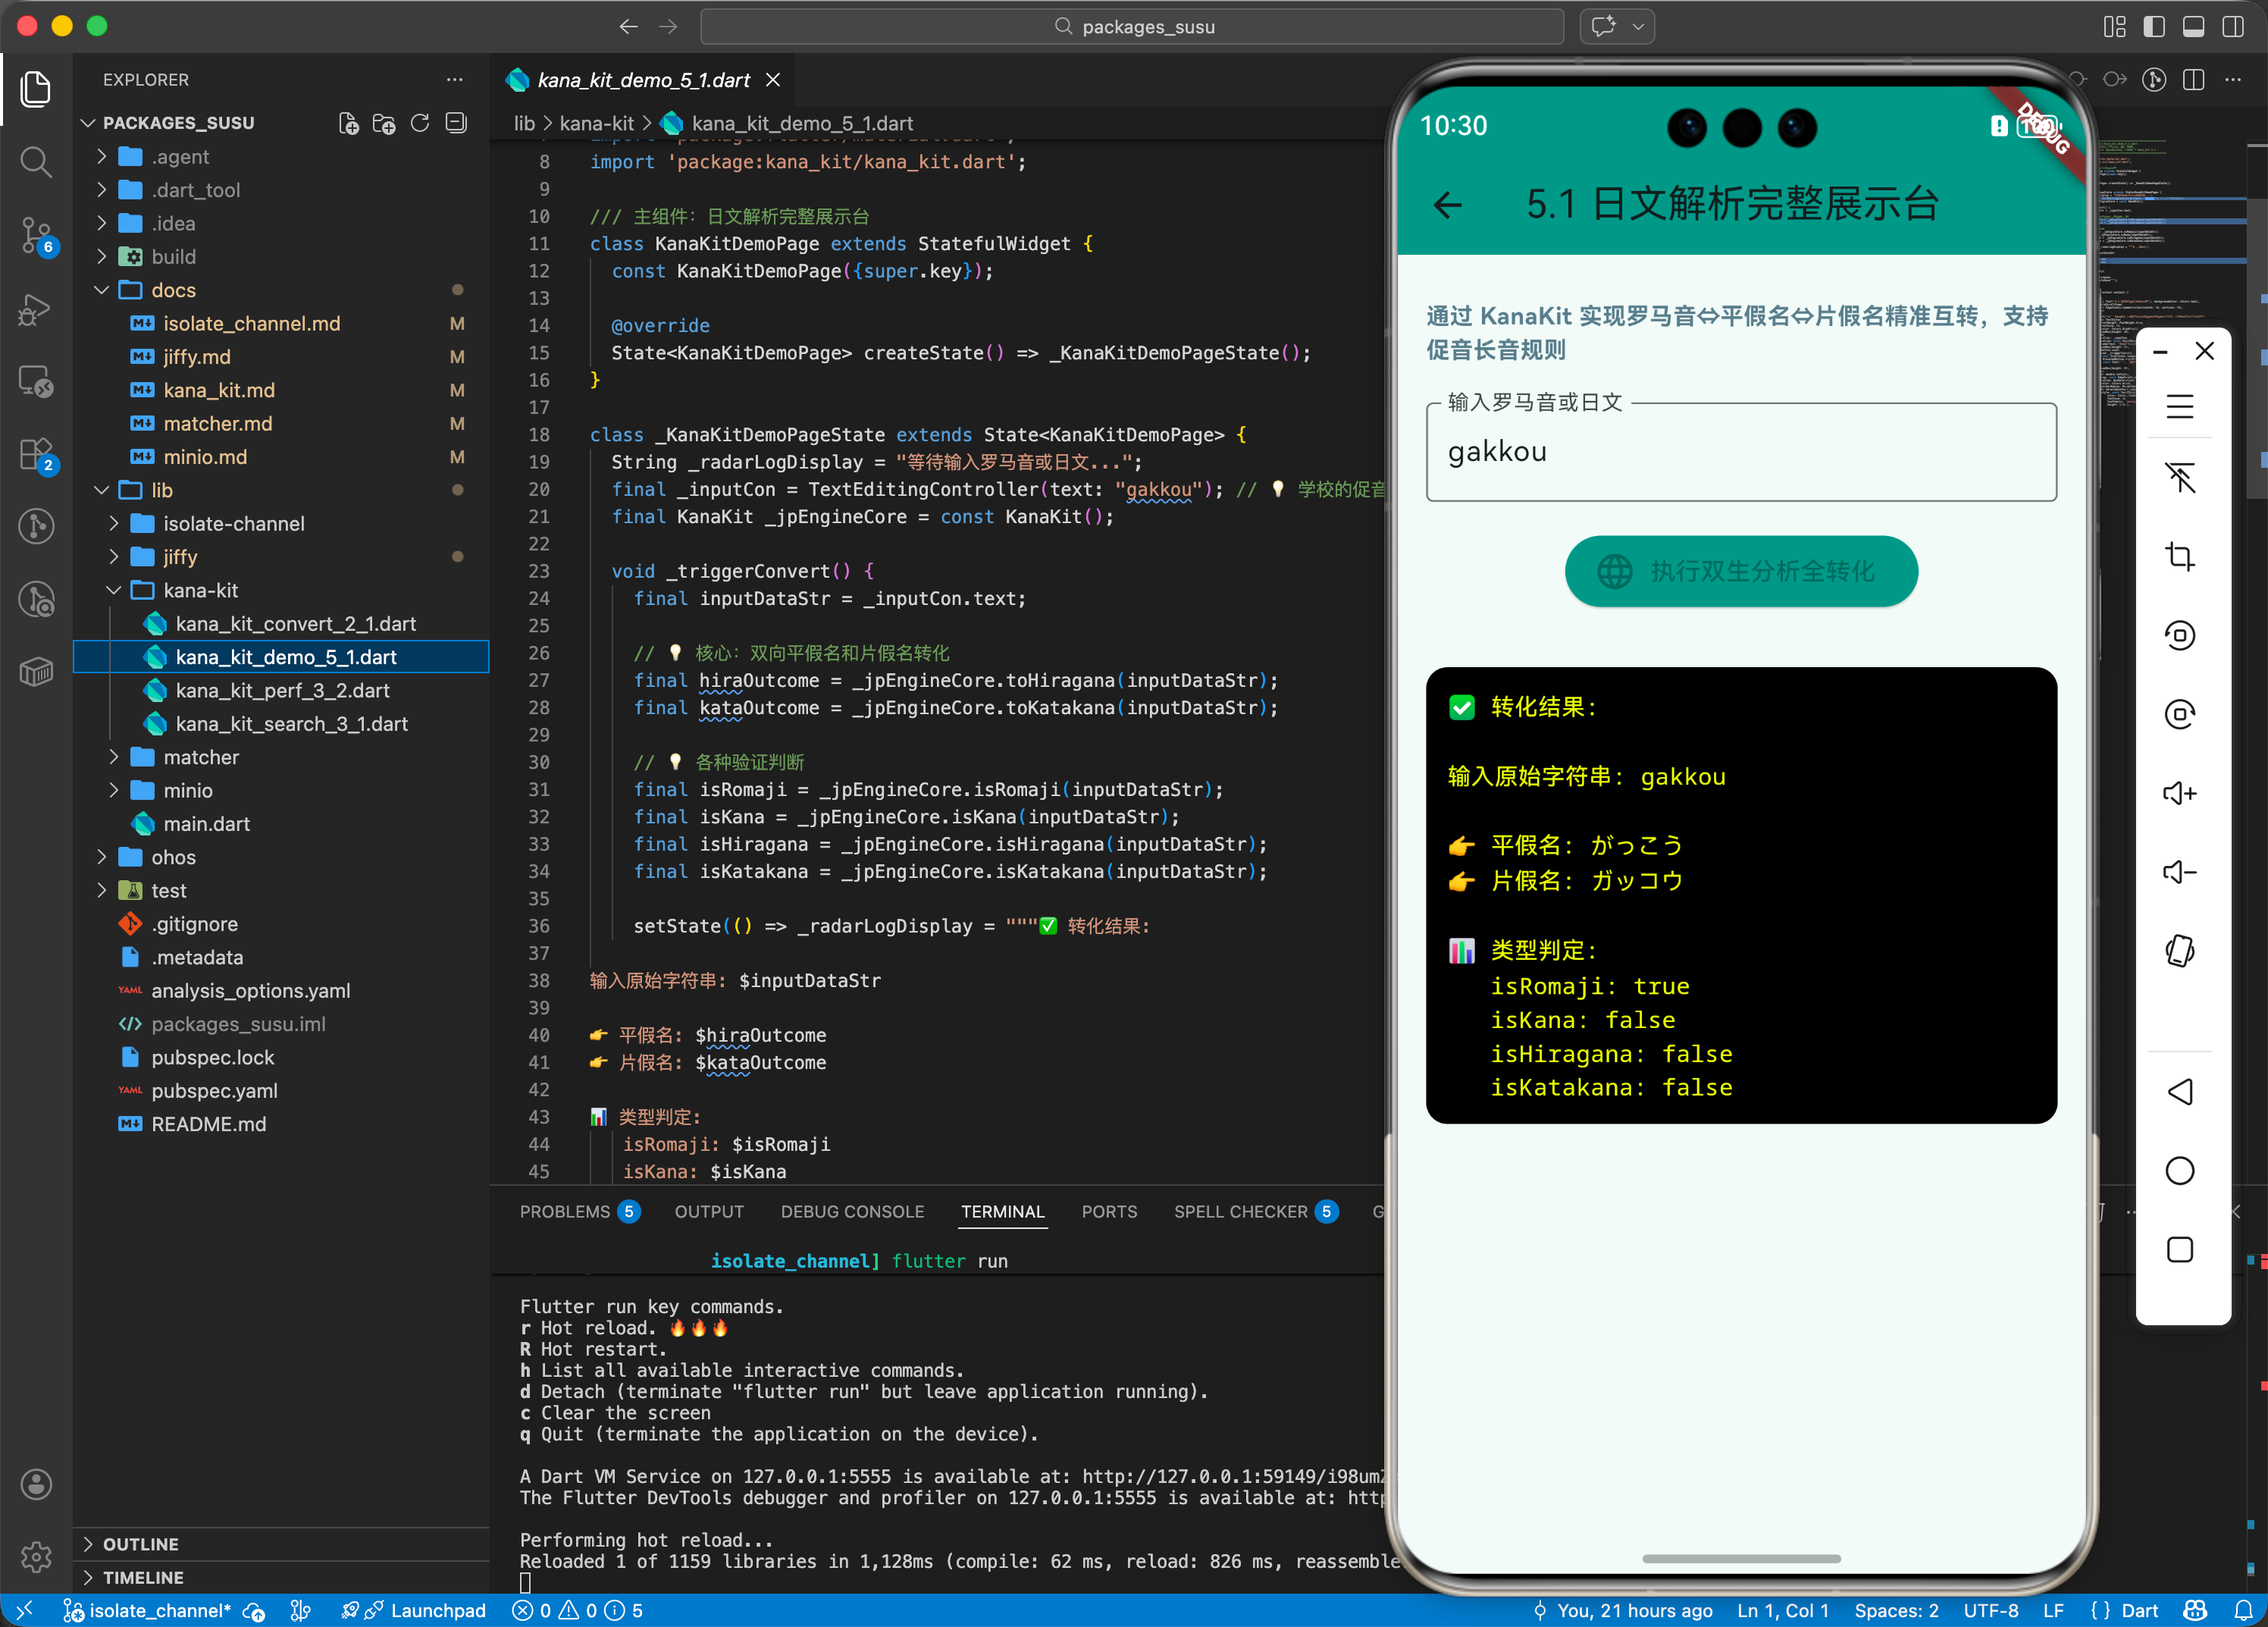Image resolution: width=2268 pixels, height=1627 pixels.
Task: Toggle panel visibility layout icon
Action: click(x=2193, y=27)
